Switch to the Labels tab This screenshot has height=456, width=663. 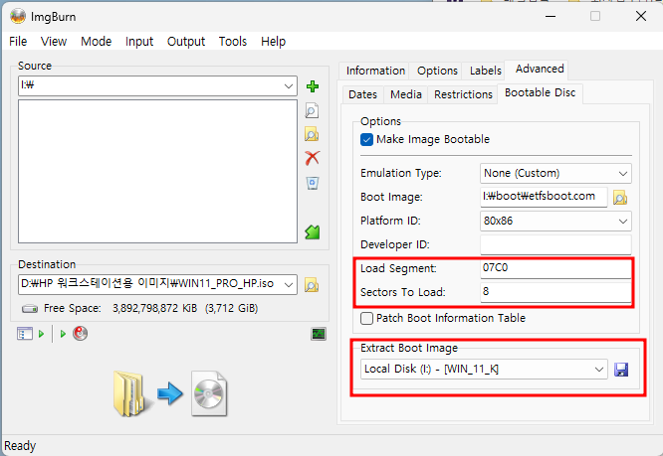tap(486, 71)
